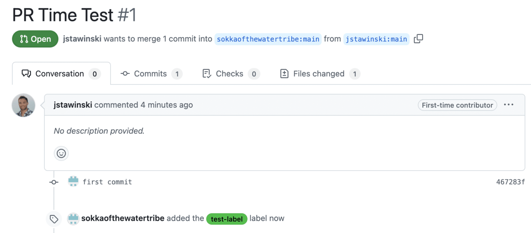Click the Conversation speech bubble icon
The image size is (531, 233).
26,73
